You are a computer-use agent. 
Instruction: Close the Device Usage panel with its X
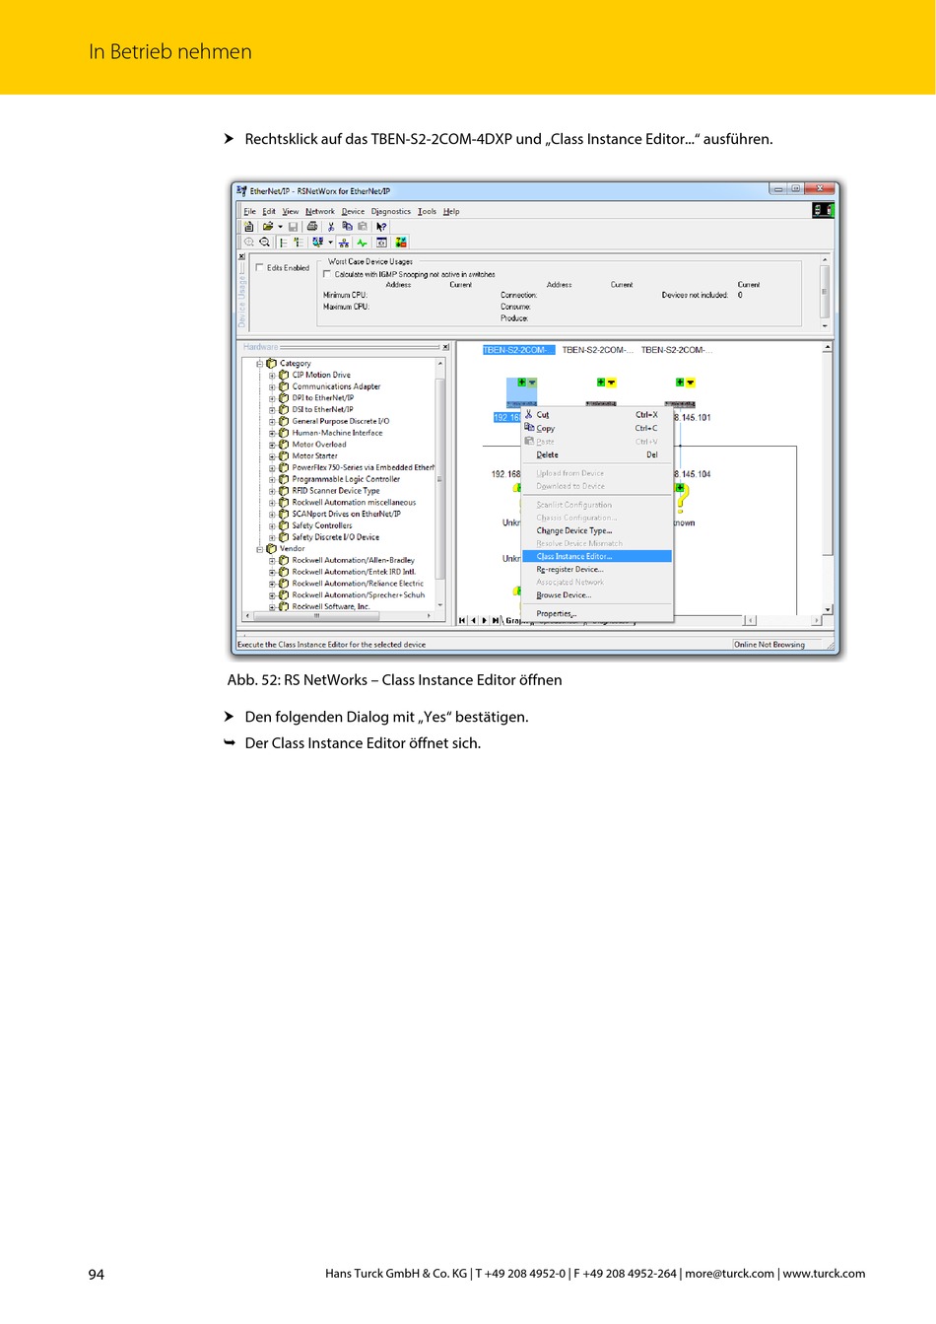pos(242,256)
